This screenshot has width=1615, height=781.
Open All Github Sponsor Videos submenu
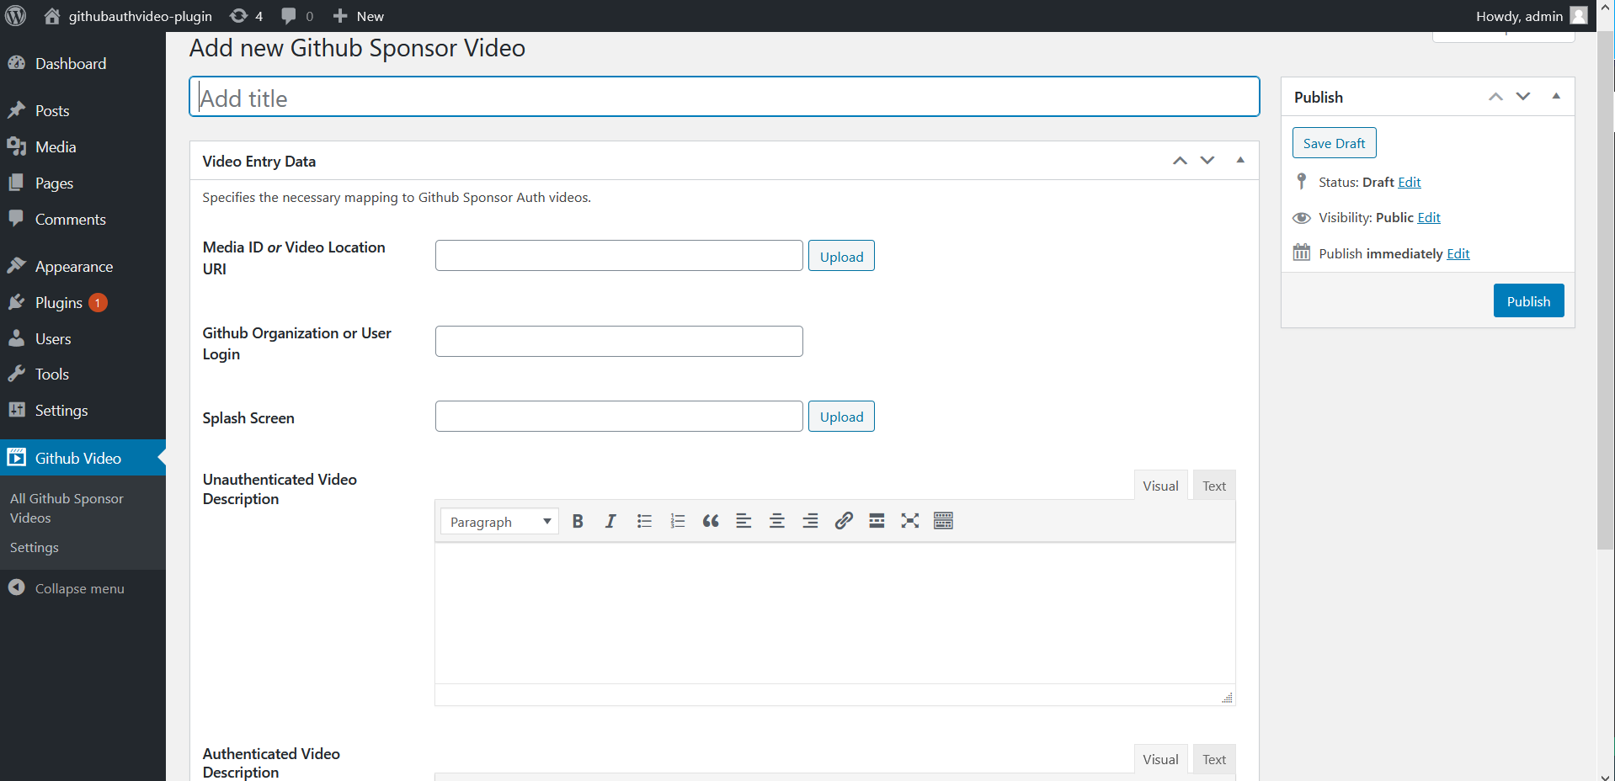67,508
